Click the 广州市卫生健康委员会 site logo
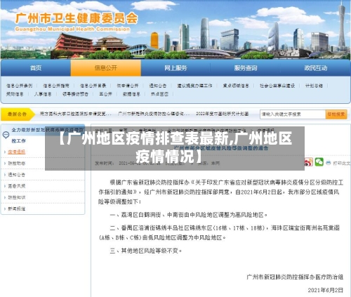 point(77,22)
